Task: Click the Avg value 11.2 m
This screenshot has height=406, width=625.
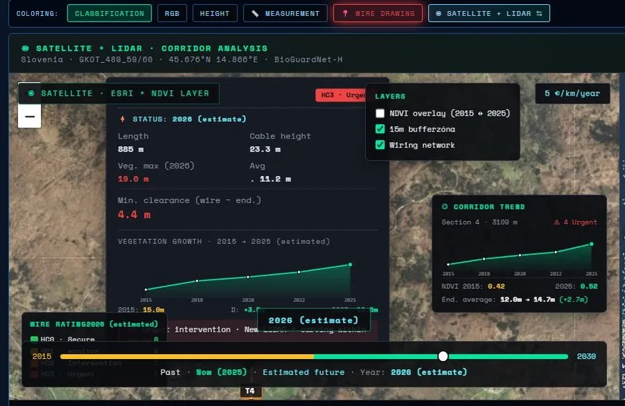Action: click(x=275, y=179)
